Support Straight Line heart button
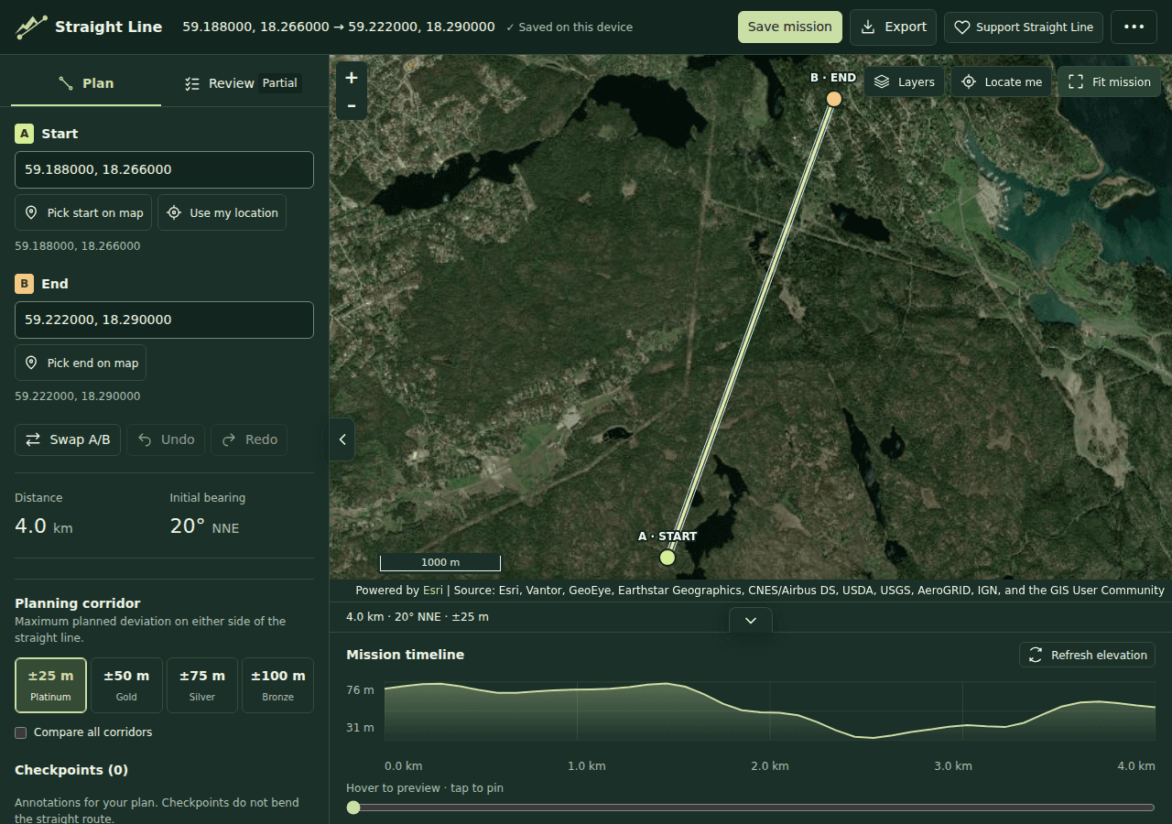Image resolution: width=1172 pixels, height=824 pixels. [x=1024, y=27]
